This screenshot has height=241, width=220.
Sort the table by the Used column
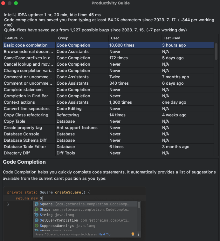tap(135, 38)
